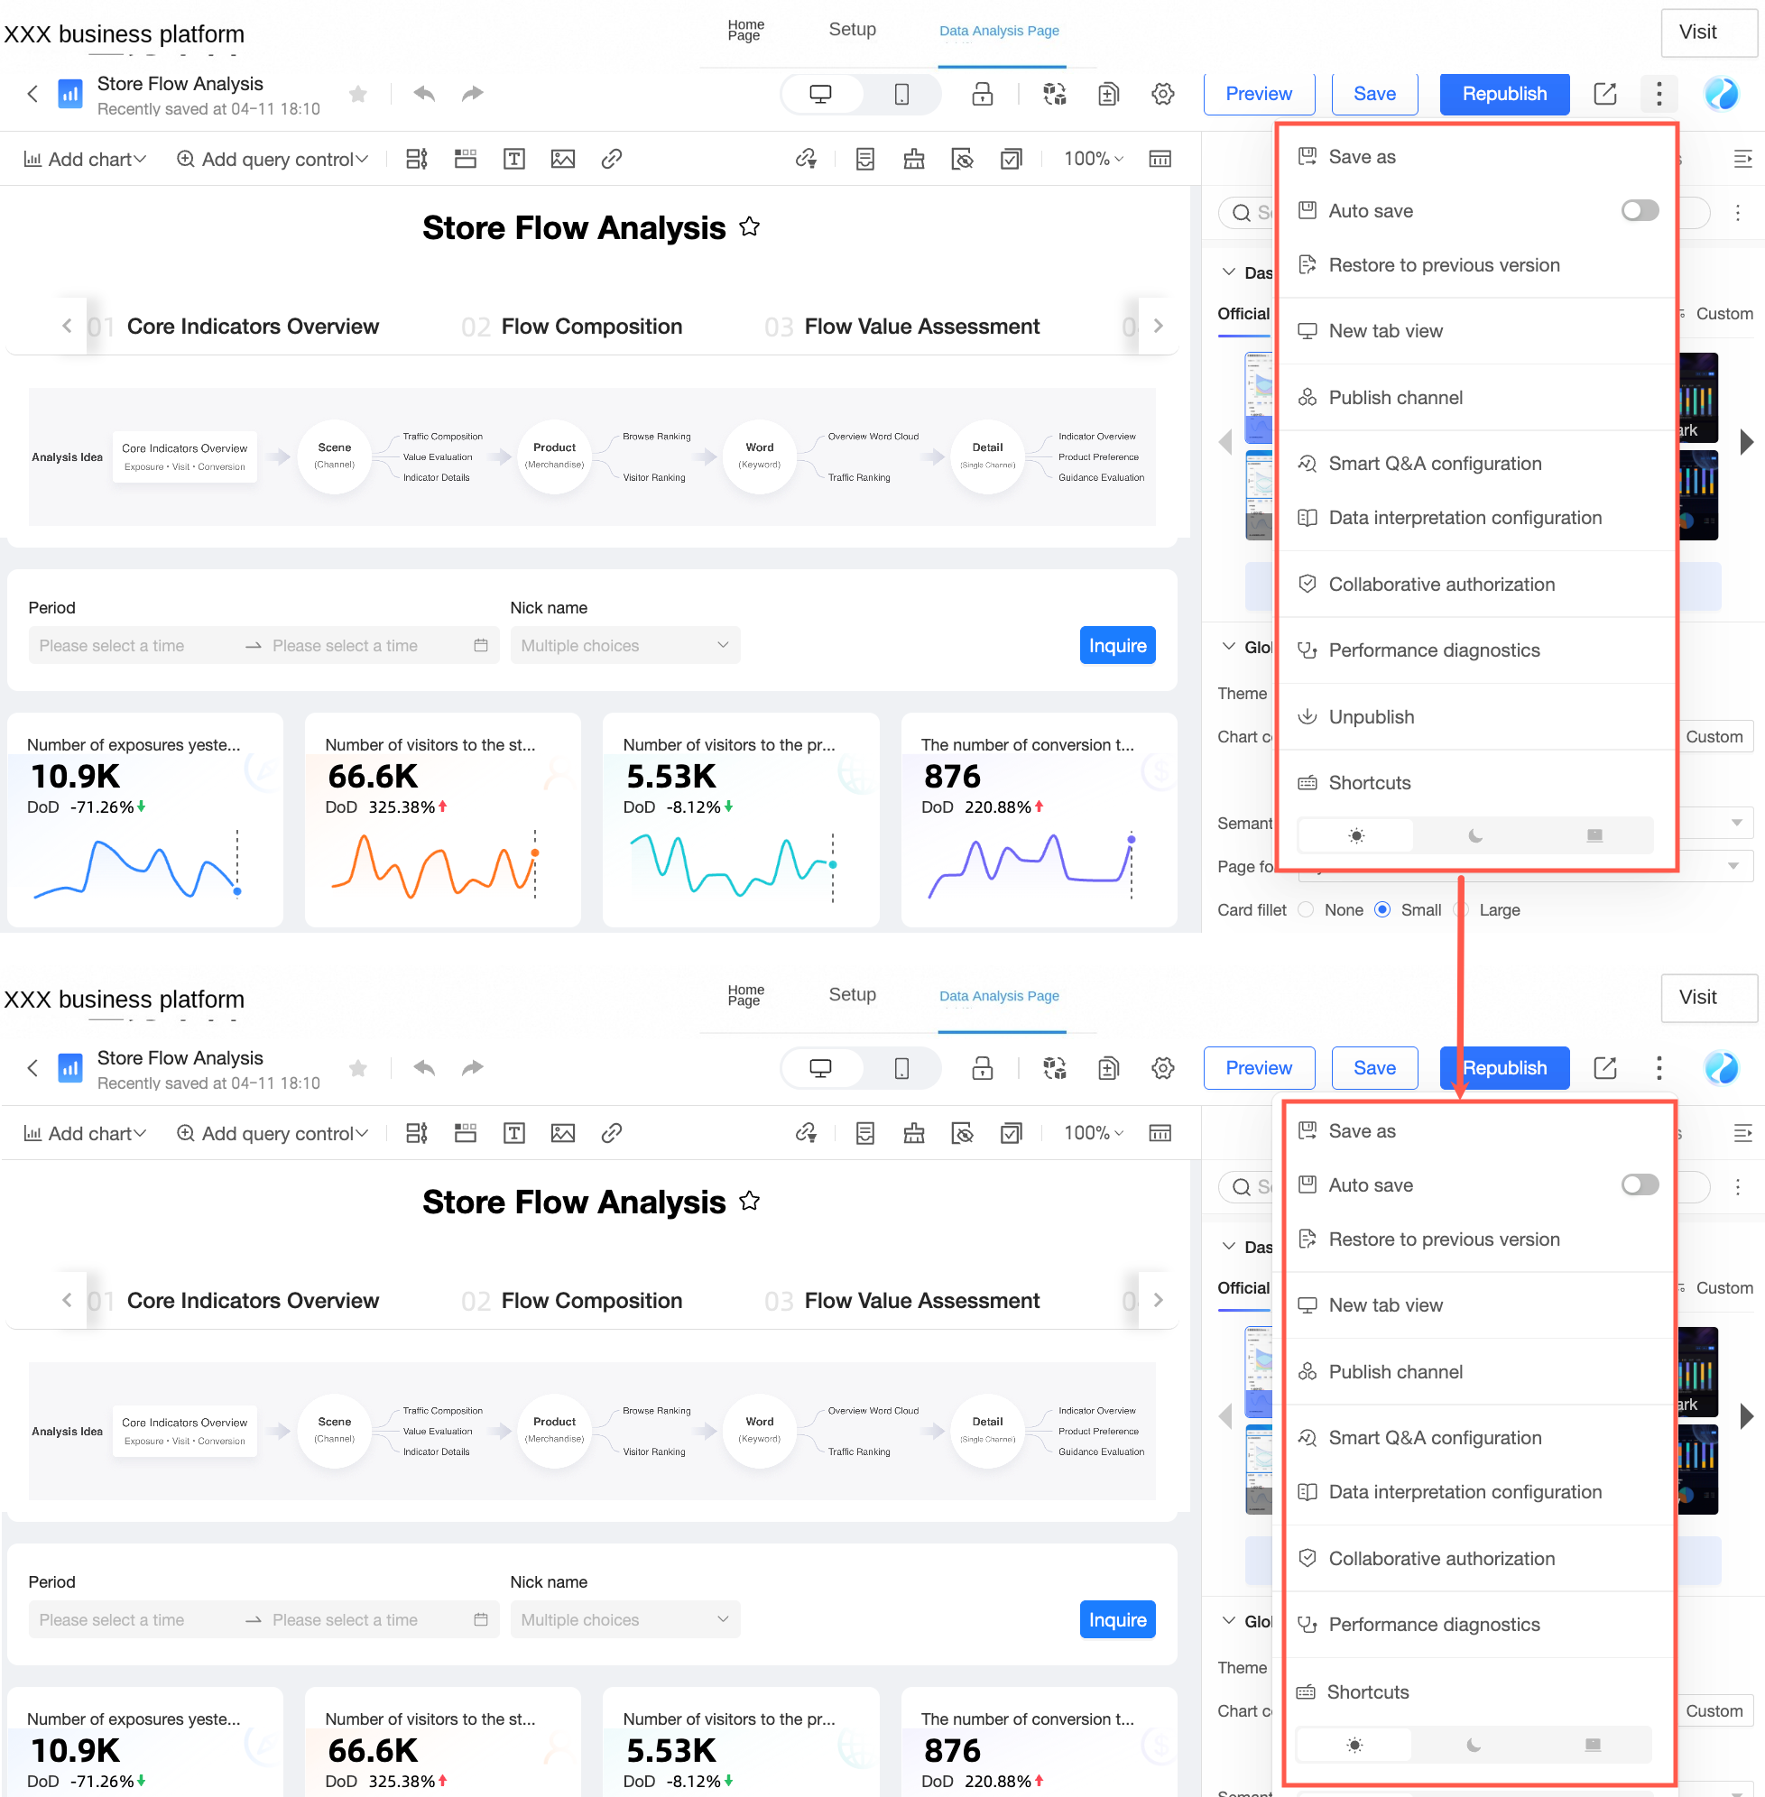Click the three-dot more icon beside lower Republish
Image resolution: width=1765 pixels, height=1797 pixels.
pos(1659,1067)
